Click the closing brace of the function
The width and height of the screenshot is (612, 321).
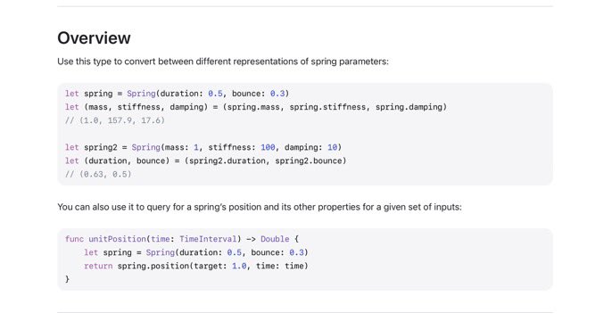point(67,279)
